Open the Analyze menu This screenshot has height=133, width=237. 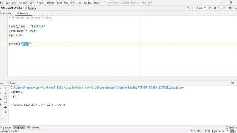click(x=40, y=3)
